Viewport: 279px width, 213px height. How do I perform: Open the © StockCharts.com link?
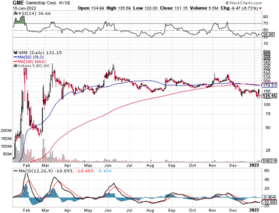point(260,3)
